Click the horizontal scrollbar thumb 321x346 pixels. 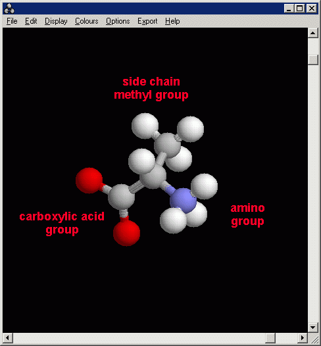click(x=270, y=338)
